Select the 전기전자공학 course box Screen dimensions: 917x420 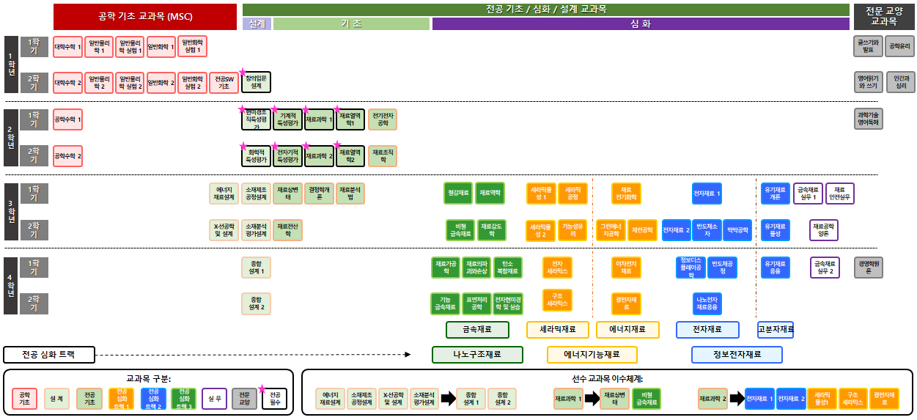[x=382, y=119]
